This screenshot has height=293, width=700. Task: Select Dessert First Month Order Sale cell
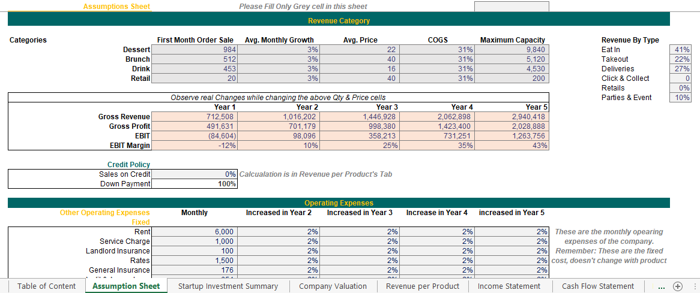195,50
